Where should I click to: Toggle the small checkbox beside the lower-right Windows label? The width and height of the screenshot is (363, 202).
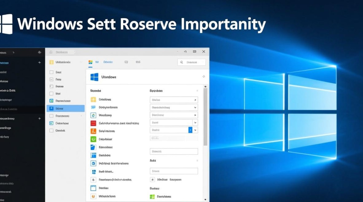[x=152, y=180]
